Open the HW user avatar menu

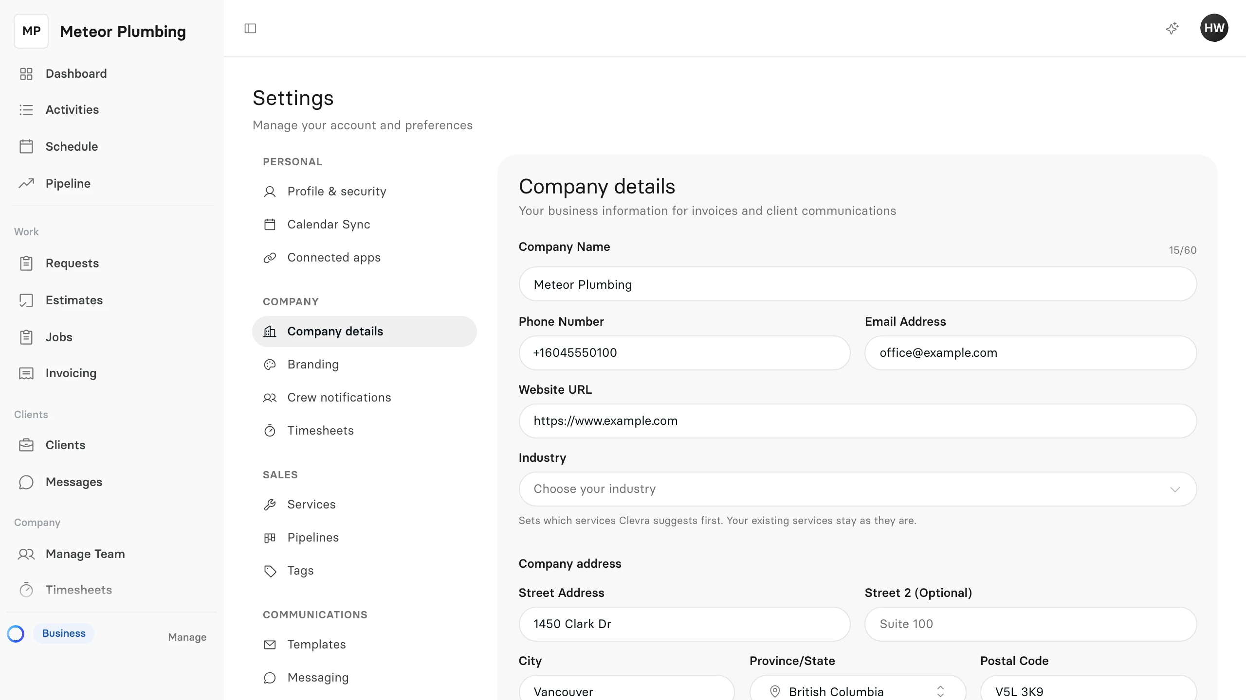(1214, 28)
